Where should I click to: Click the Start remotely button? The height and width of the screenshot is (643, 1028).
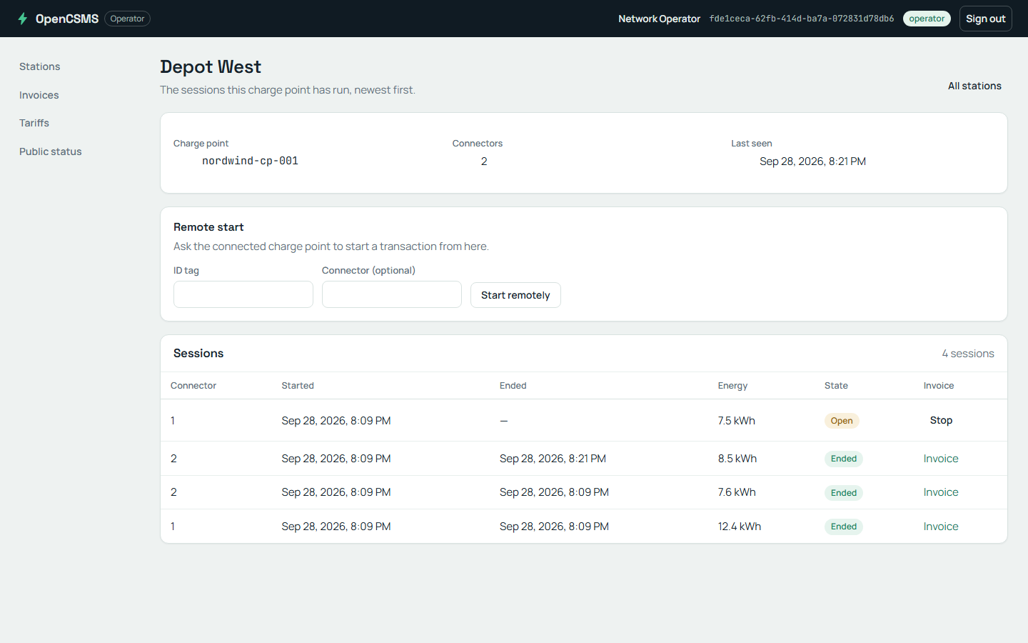click(515, 295)
